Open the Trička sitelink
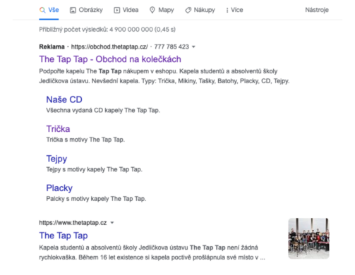The image size is (355, 275). (58, 129)
